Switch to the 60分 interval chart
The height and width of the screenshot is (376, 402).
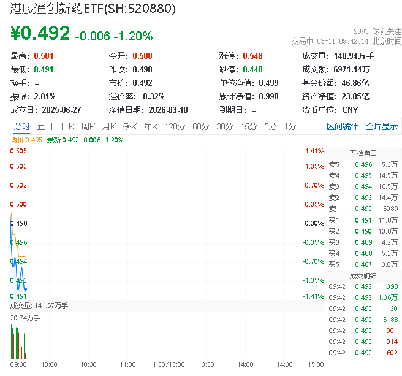[x=200, y=126]
